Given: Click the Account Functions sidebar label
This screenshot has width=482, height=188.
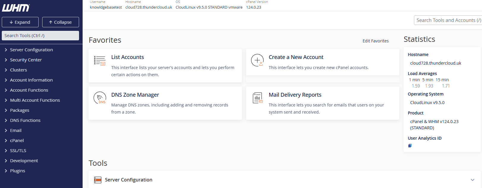Looking at the screenshot, I should (x=29, y=90).
